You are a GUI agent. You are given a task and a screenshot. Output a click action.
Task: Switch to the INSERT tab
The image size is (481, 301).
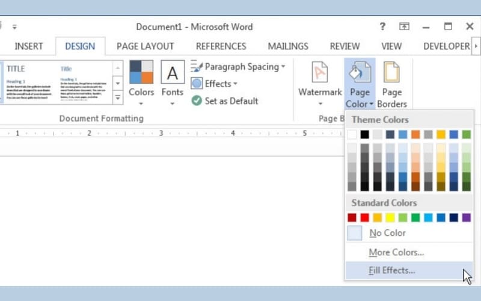click(28, 46)
